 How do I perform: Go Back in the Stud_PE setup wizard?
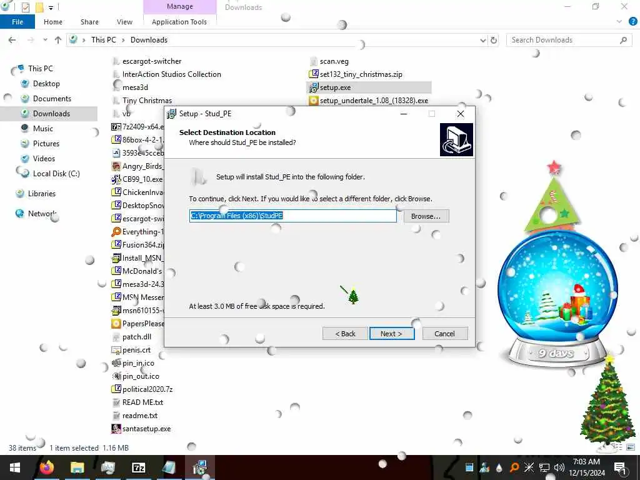pos(345,334)
